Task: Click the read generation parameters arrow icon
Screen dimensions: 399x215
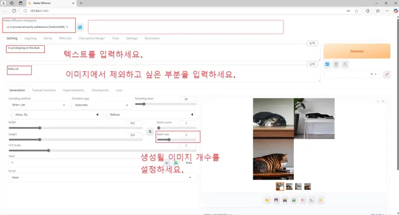Action: pos(327,64)
